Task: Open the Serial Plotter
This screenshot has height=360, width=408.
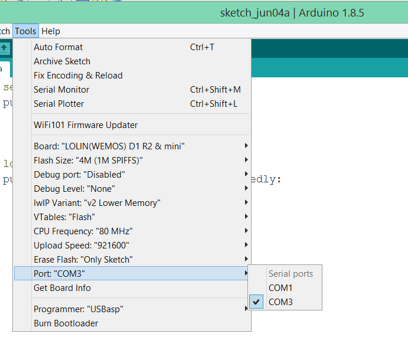Action: 132,104
